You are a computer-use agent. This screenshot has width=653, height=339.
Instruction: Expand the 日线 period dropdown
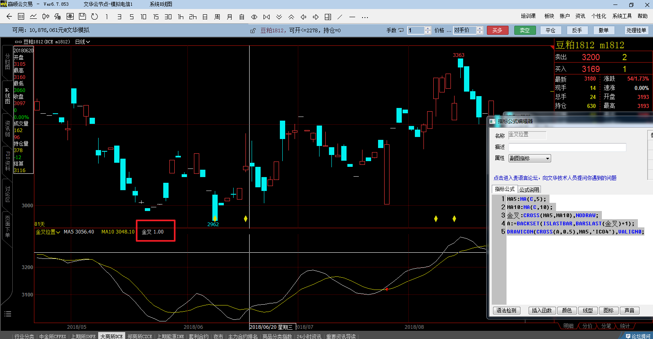pos(83,42)
